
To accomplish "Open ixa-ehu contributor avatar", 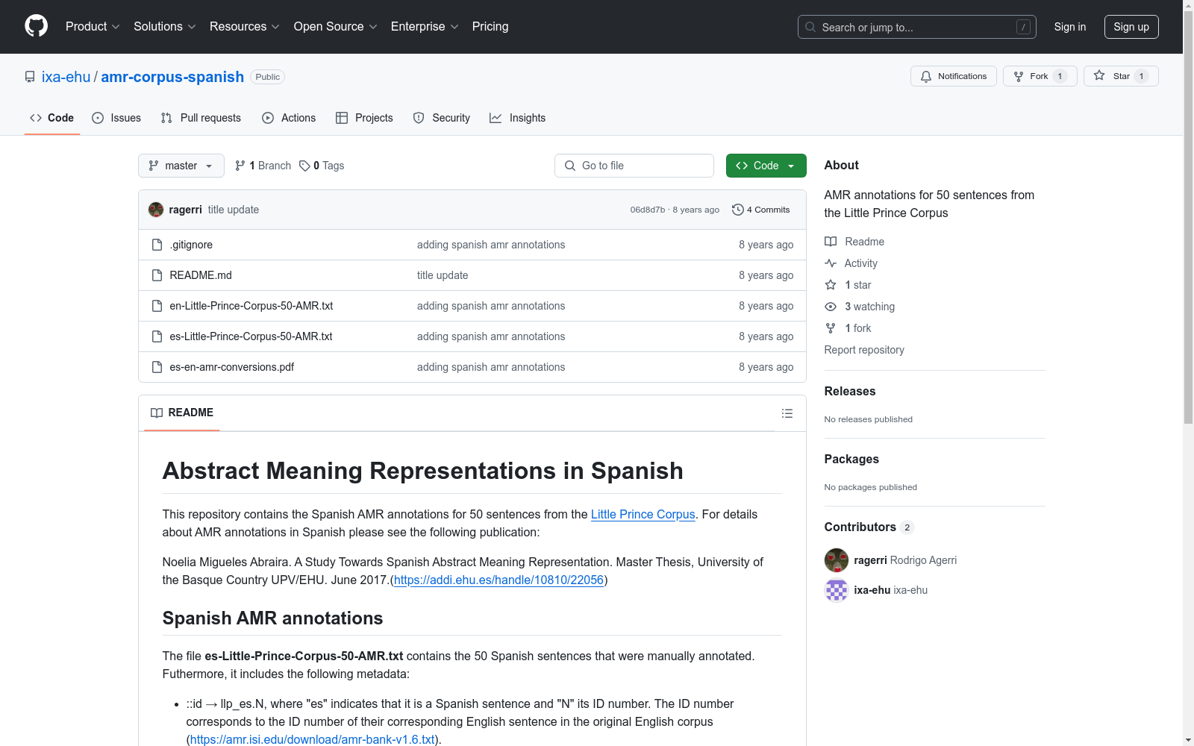I will pyautogui.click(x=837, y=590).
